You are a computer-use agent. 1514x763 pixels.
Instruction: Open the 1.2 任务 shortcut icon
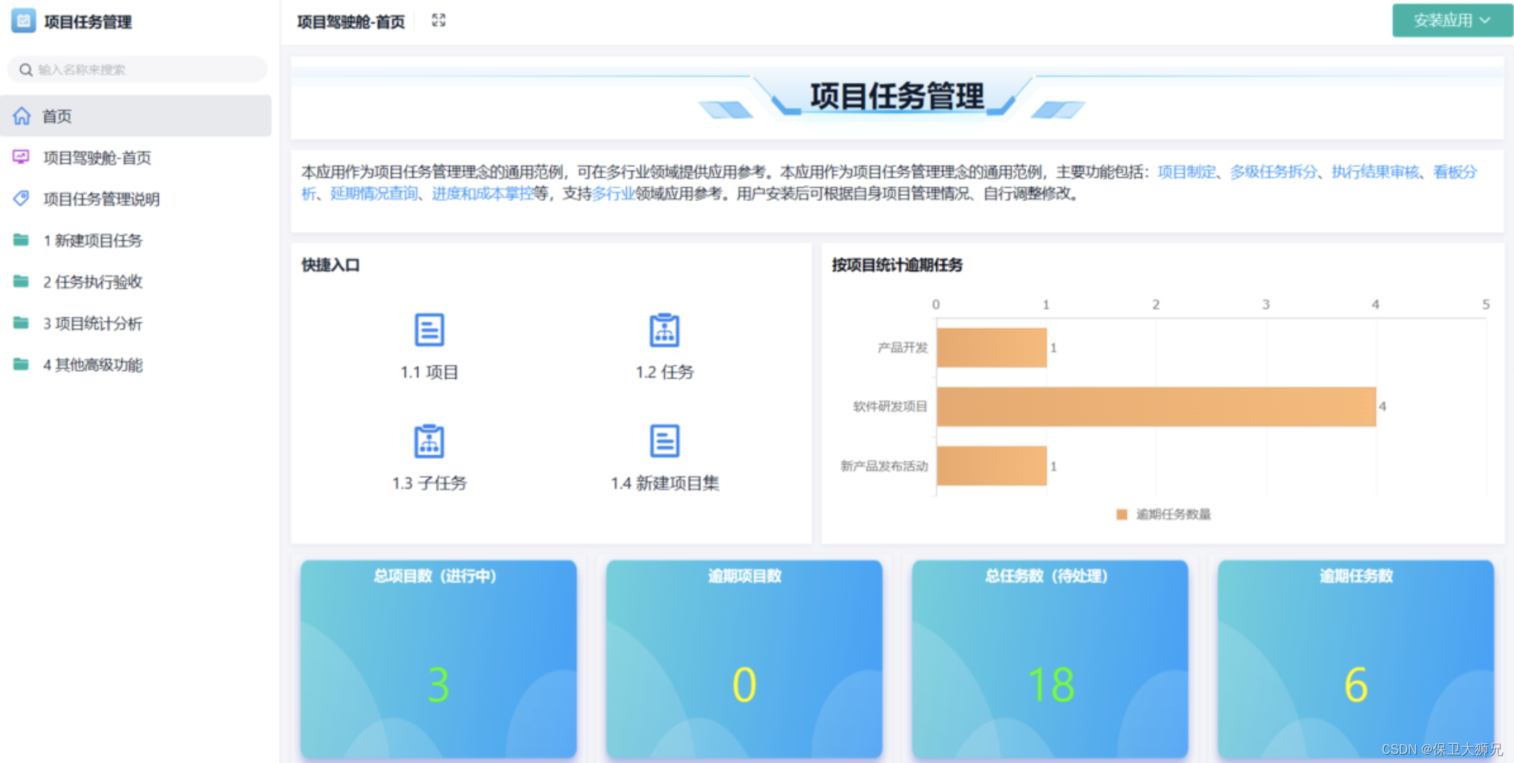click(664, 330)
